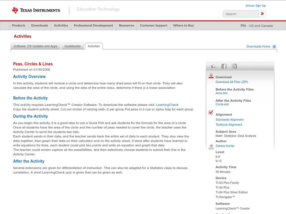Image resolution: width=286 pixels, height=214 pixels.
Task: Click the TI-83 Plus Family device entry
Action: (227, 183)
